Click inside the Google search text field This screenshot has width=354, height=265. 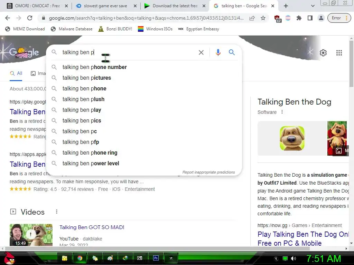(129, 52)
